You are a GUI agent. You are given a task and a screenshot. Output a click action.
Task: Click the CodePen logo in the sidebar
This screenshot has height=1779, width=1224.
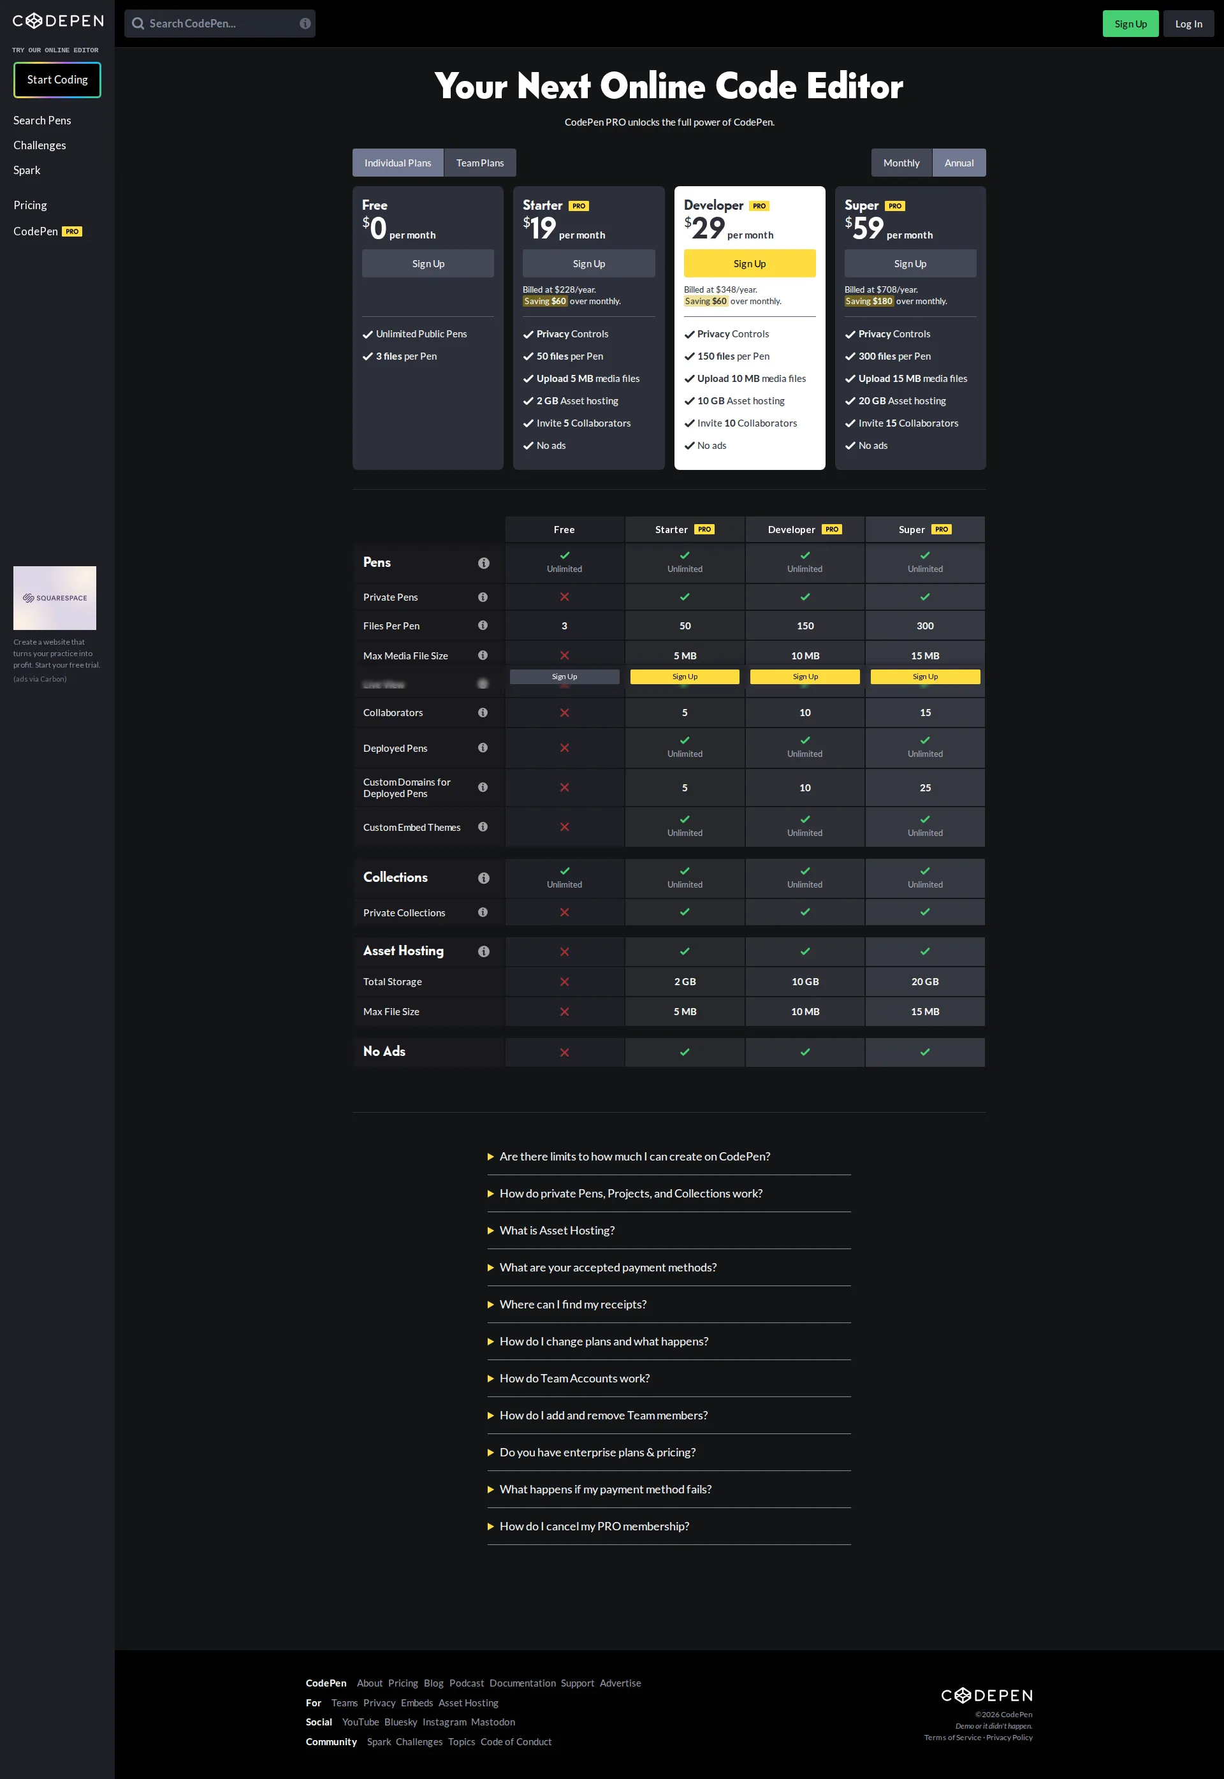tap(57, 22)
